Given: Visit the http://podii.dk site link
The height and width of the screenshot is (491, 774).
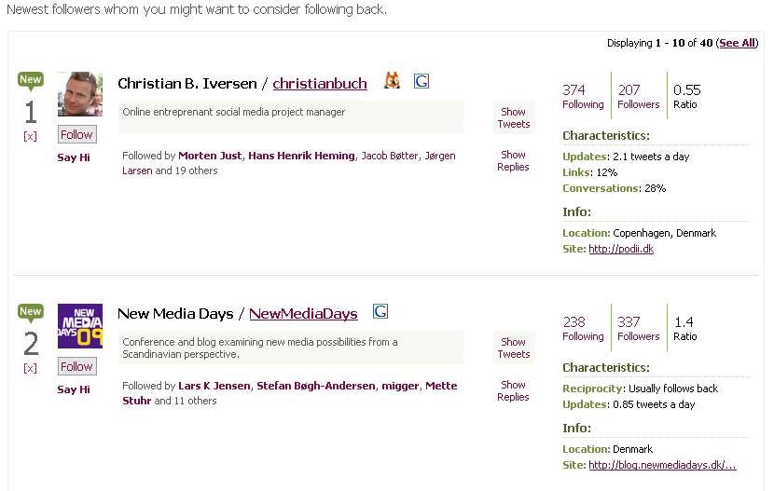Looking at the screenshot, I should [x=621, y=249].
